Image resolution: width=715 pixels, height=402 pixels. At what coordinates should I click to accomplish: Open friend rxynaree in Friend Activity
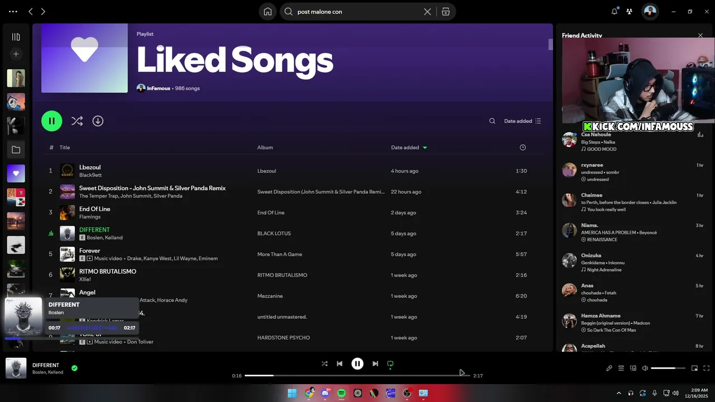pyautogui.click(x=592, y=165)
